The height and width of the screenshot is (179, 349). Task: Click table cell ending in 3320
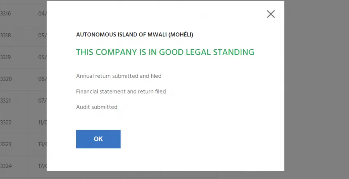point(6,79)
